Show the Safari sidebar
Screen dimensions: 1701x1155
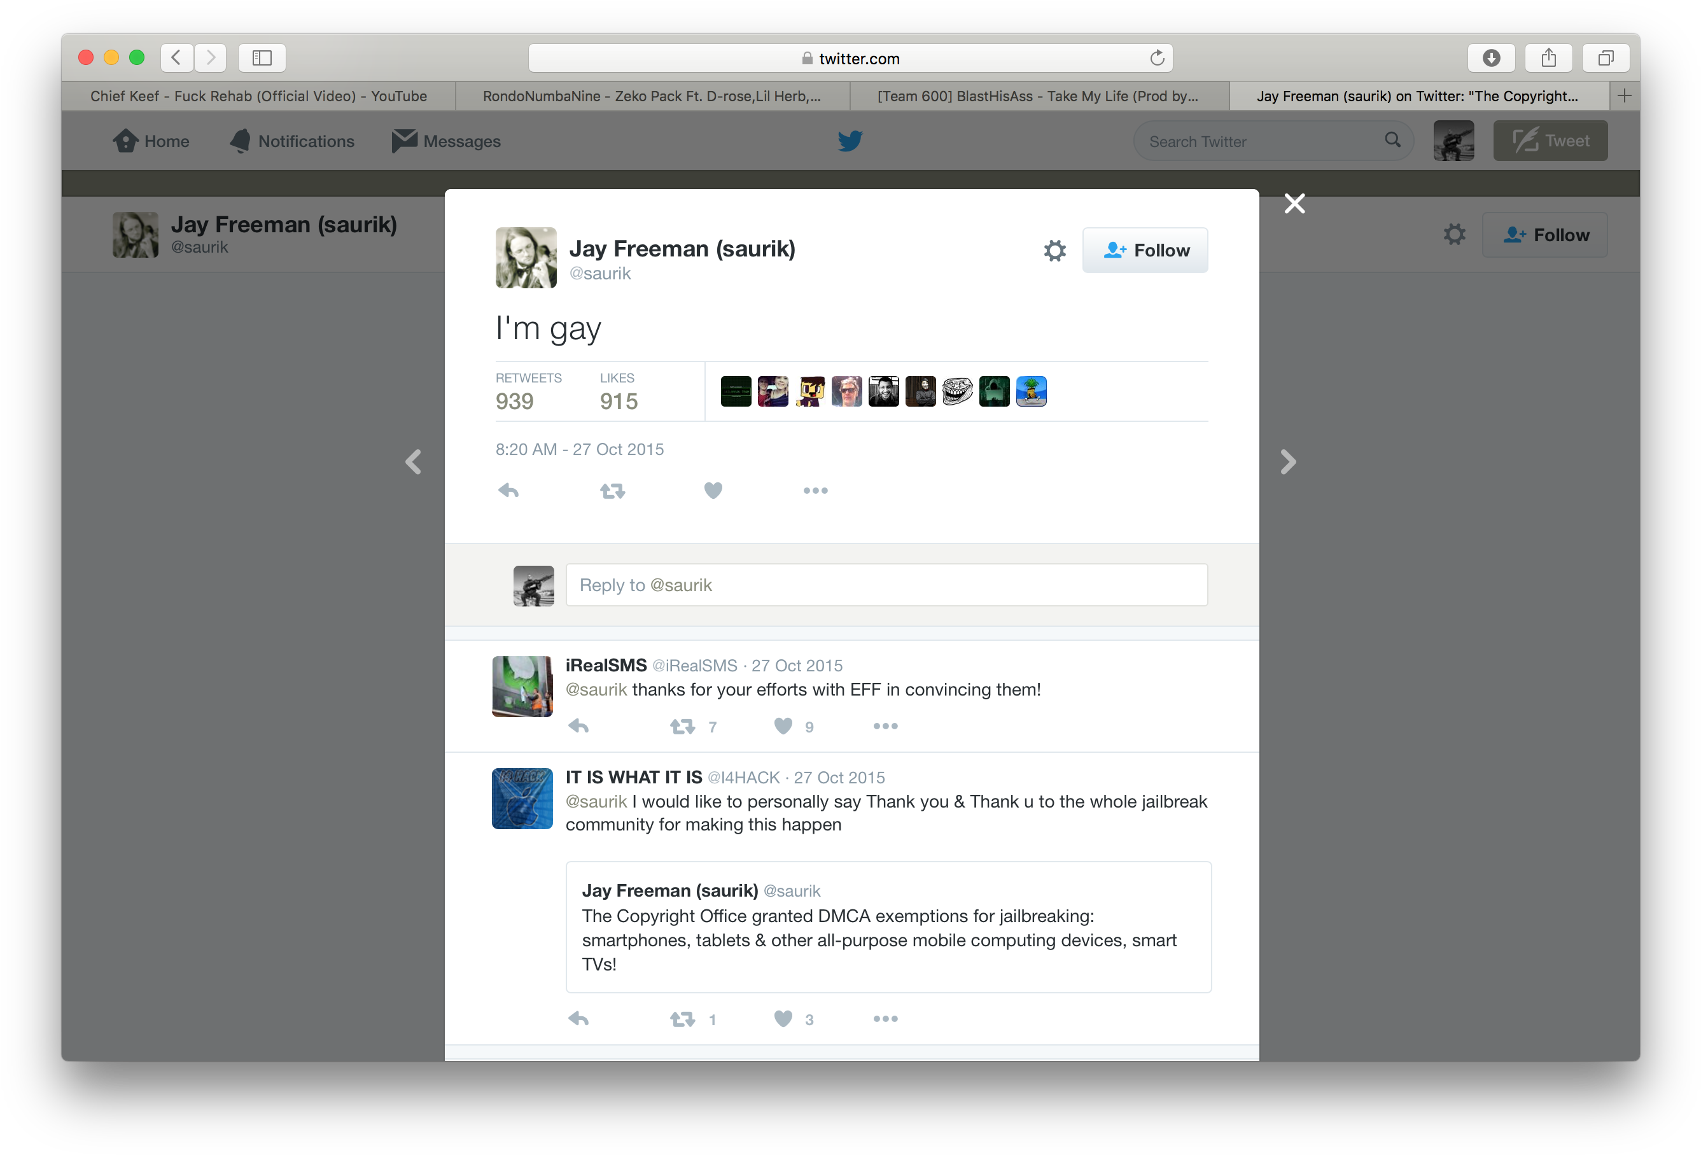pos(262,57)
